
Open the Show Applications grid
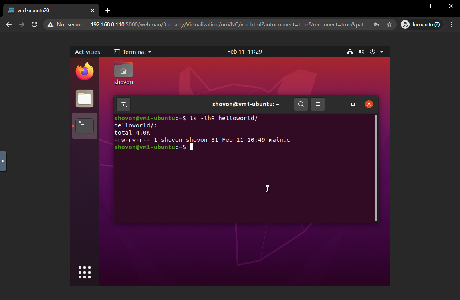pyautogui.click(x=85, y=272)
